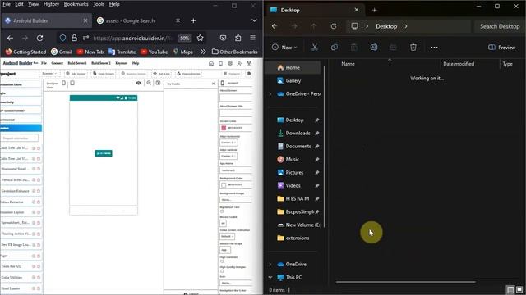Open Downloads in Explorer sidebar
Image resolution: width=526 pixels, height=295 pixels.
point(298,133)
